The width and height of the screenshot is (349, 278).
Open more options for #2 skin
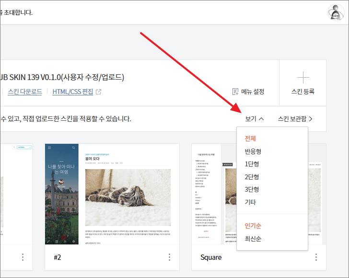pos(169,257)
